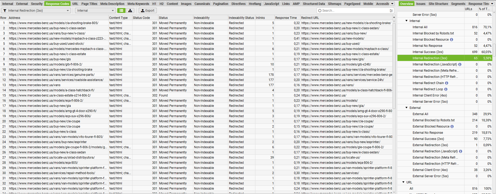
Task: Switch to the PageSpeed tab
Action: tap(352, 4)
